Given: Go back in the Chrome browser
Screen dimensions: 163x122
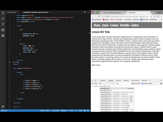Looking at the screenshot, I should [x=93, y=16].
